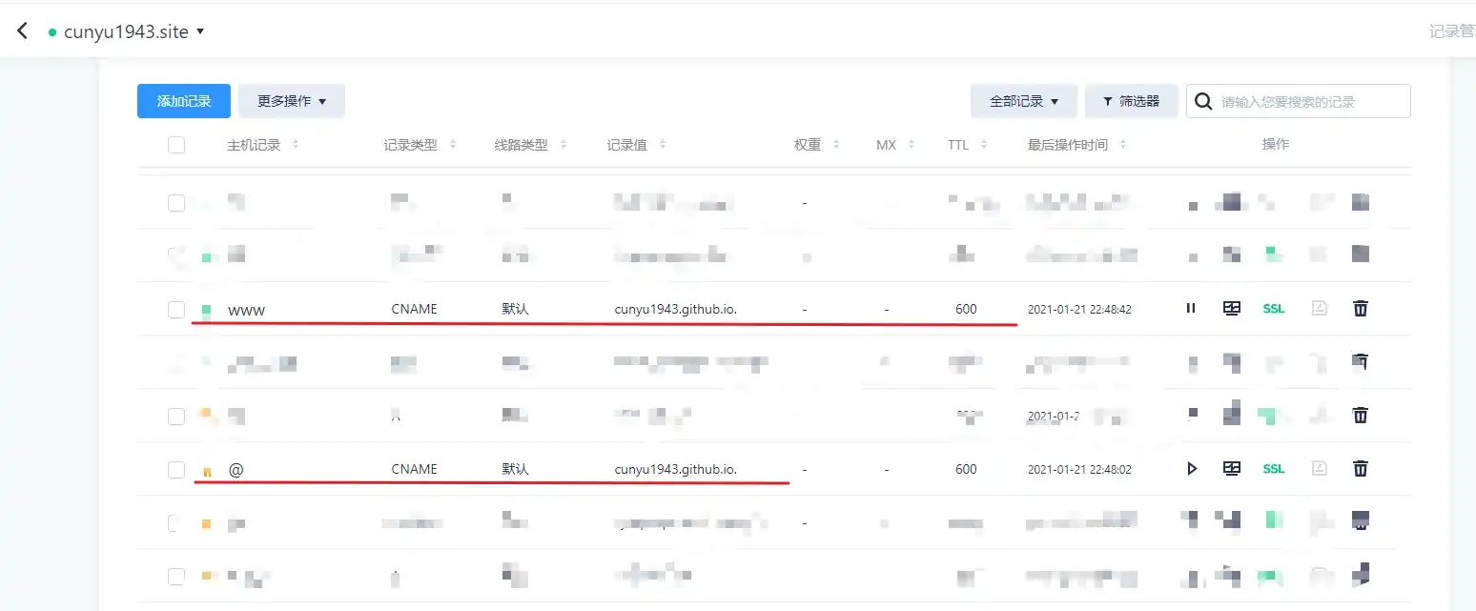The height and width of the screenshot is (611, 1476).
Task: Pause the www CNAME record
Action: tap(1190, 309)
